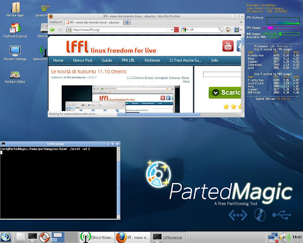Switch to lffl Firefox taskbar button
The height and width of the screenshot is (243, 303).
tap(133, 238)
